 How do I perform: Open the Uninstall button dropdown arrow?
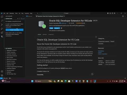[x=59, y=28]
